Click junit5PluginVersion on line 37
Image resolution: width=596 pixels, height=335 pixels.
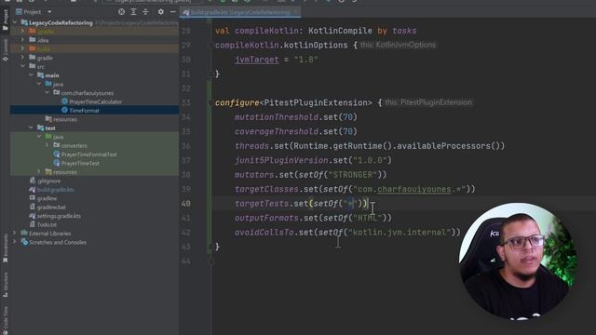pyautogui.click(x=281, y=160)
